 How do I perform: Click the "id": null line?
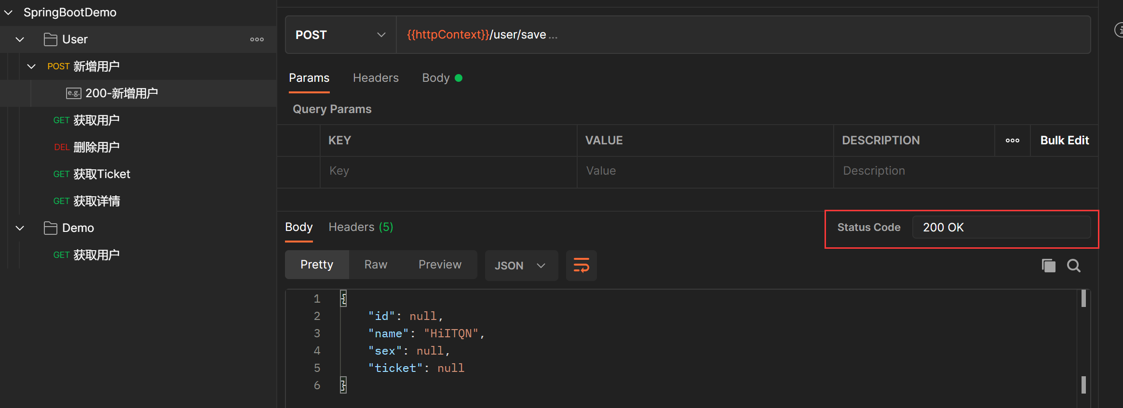coord(405,316)
